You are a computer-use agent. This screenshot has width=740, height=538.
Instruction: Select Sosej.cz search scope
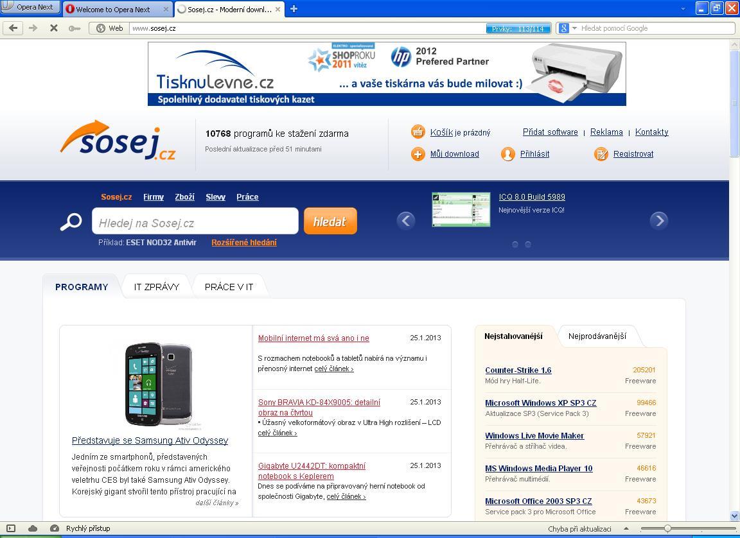click(x=116, y=197)
